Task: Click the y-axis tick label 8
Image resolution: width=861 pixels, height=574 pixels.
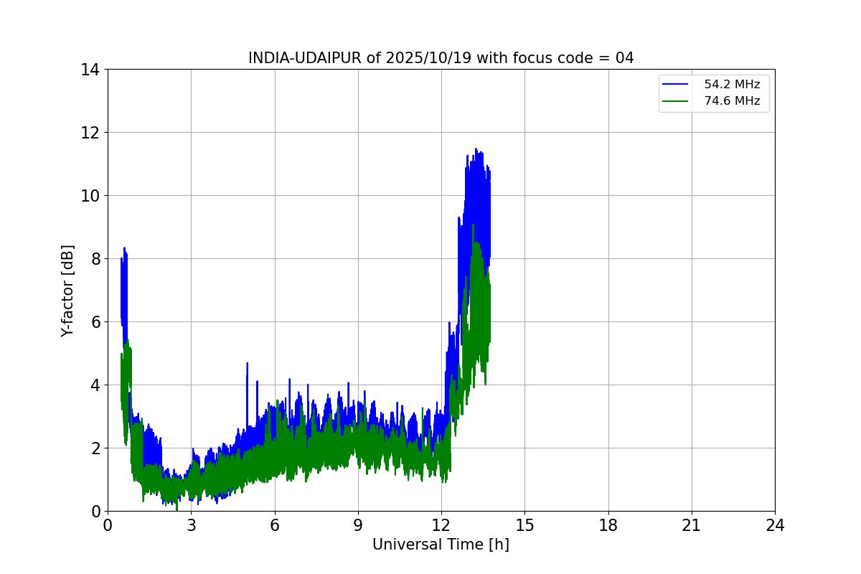Action: [x=95, y=259]
